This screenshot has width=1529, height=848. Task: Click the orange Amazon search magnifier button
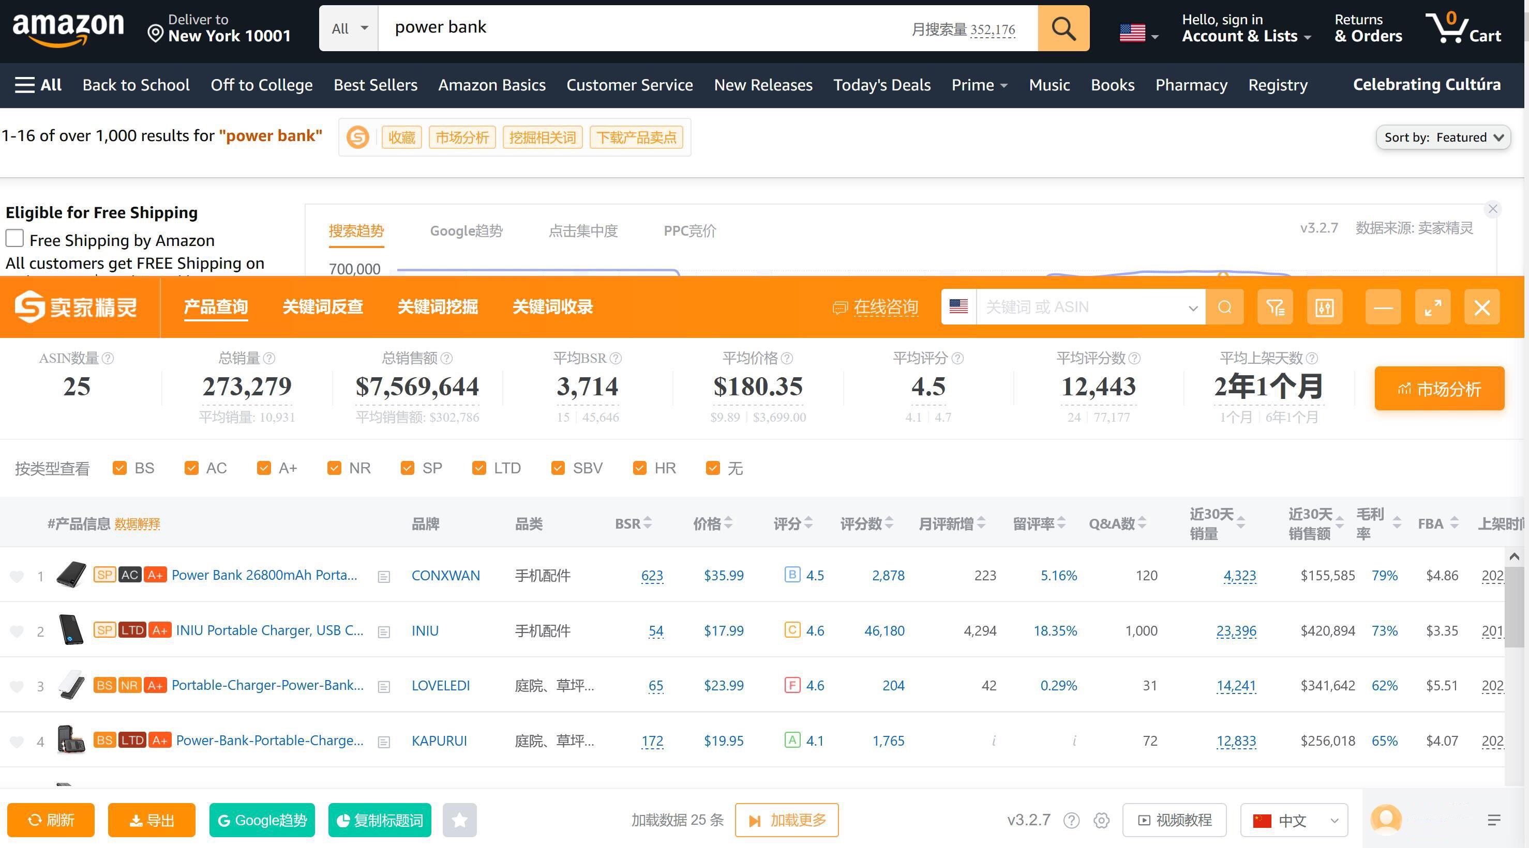coord(1063,28)
